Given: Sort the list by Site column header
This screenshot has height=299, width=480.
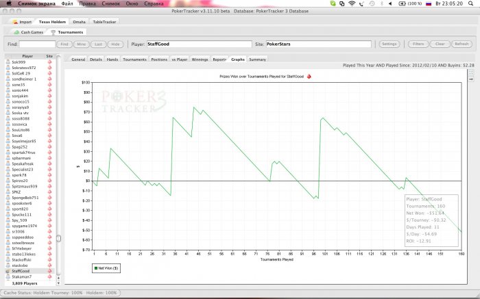Looking at the screenshot, I should pos(49,56).
